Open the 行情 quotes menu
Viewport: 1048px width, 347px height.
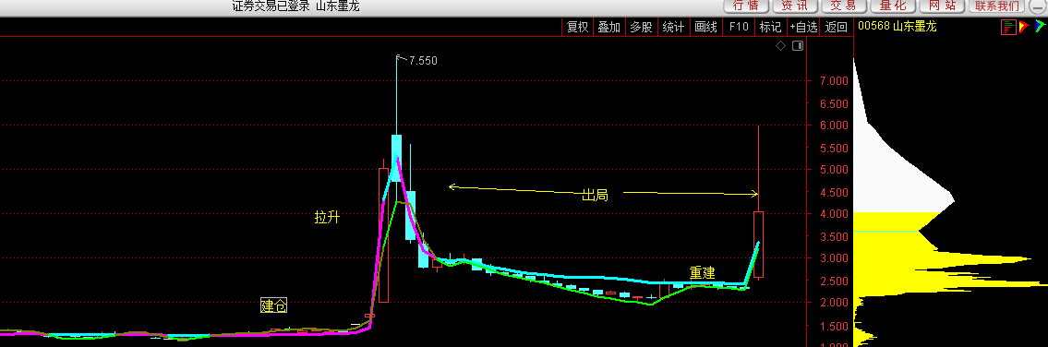tap(746, 6)
